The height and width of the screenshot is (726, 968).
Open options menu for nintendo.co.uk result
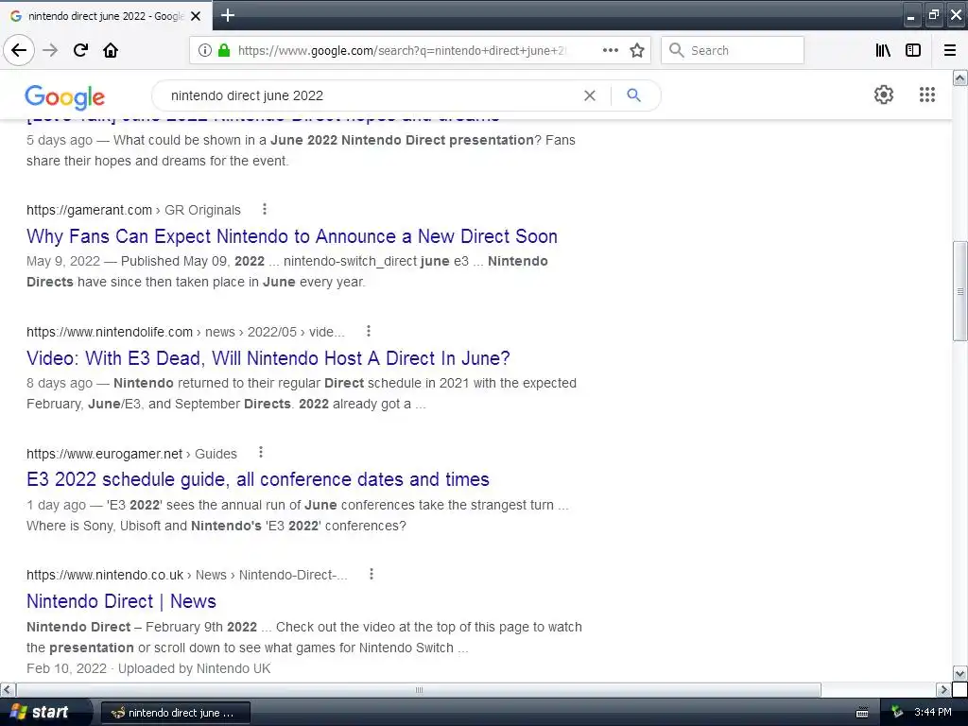[x=371, y=574]
